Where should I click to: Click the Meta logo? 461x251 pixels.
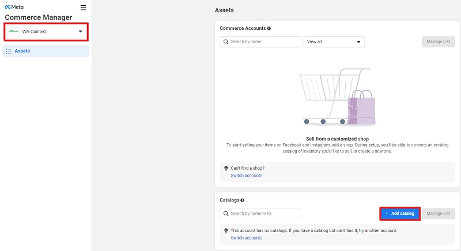point(14,7)
